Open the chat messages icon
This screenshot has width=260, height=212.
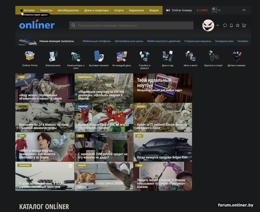pyautogui.click(x=225, y=25)
